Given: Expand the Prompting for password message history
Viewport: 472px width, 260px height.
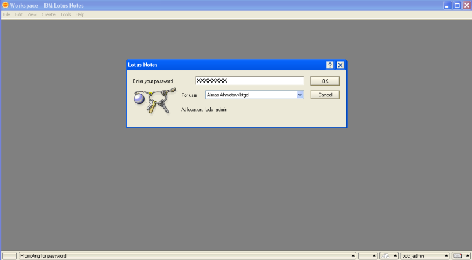Looking at the screenshot, I should [353, 256].
